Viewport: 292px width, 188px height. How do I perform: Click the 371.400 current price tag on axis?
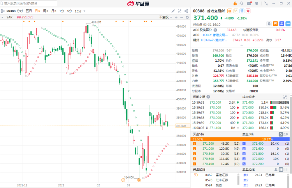point(183,126)
